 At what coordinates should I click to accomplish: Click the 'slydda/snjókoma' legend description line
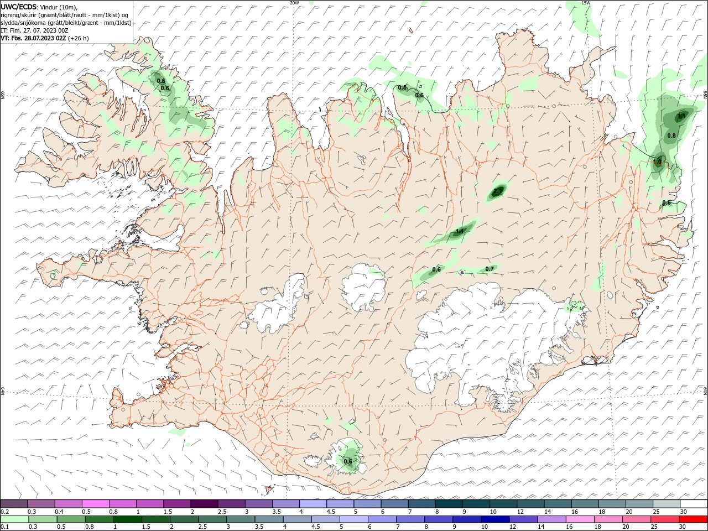coord(65,23)
